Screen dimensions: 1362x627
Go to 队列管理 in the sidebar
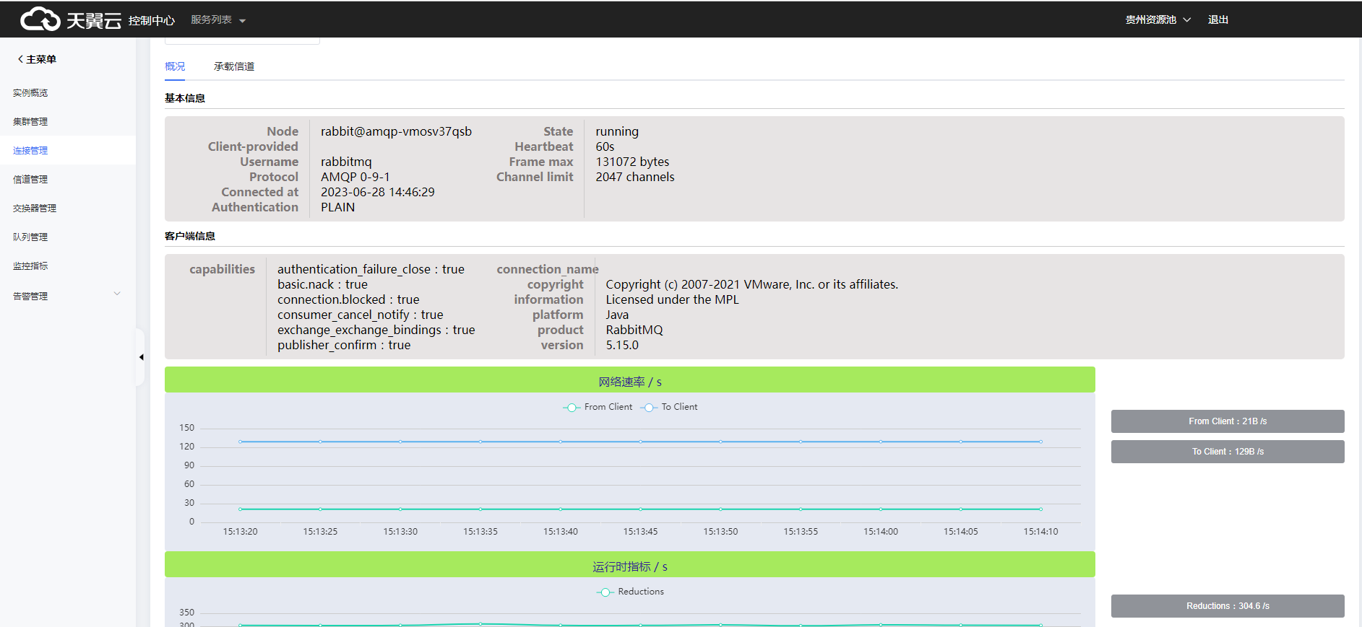[x=30, y=237]
